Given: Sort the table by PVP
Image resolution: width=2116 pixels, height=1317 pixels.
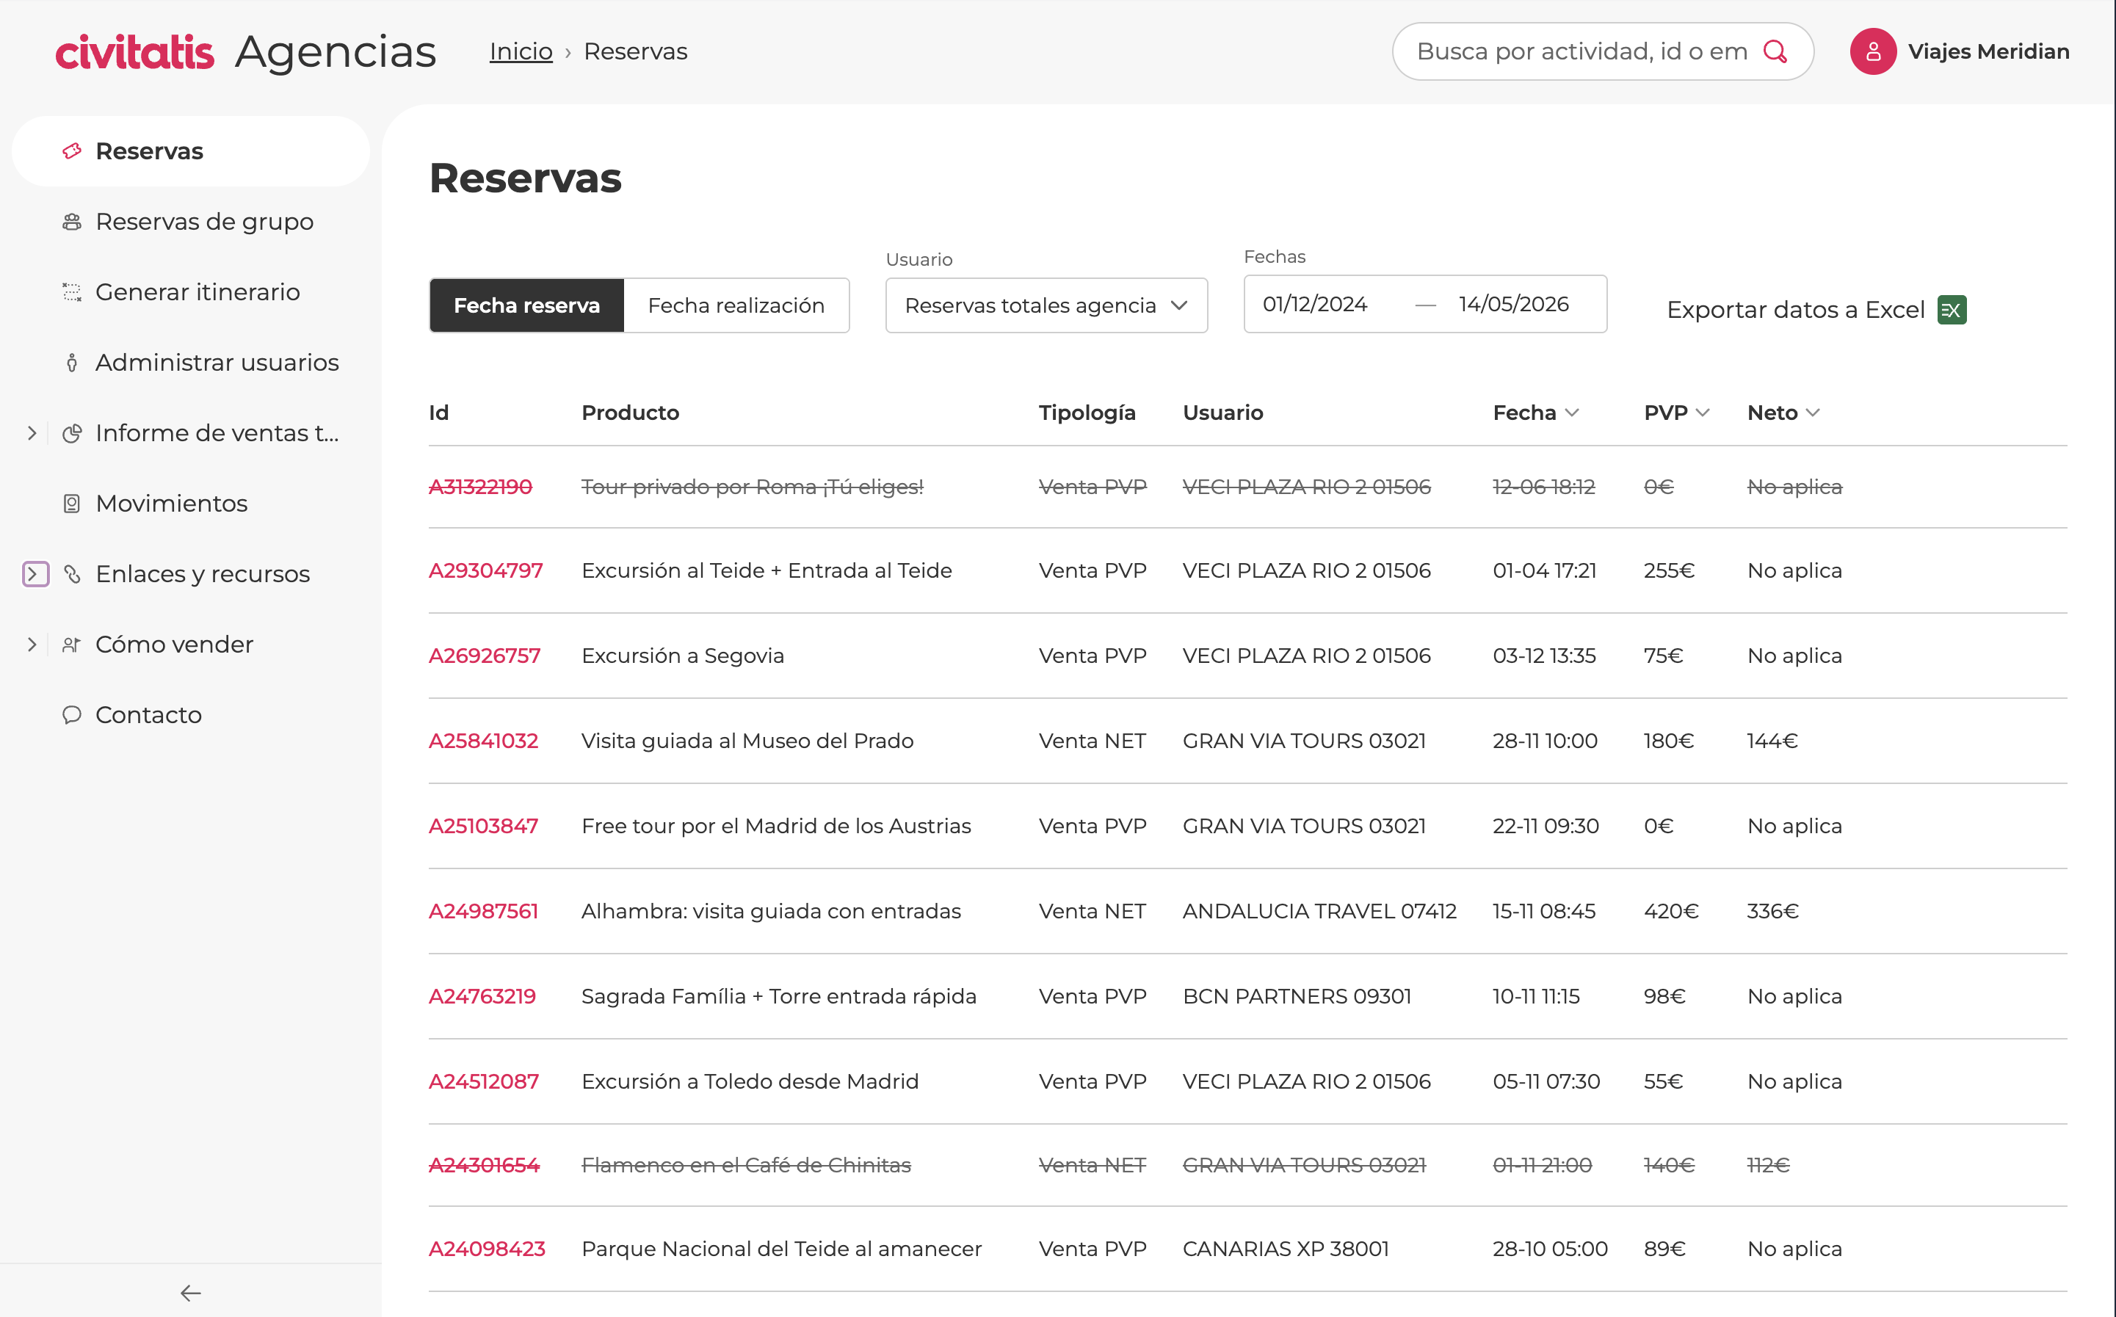Looking at the screenshot, I should coord(1676,413).
